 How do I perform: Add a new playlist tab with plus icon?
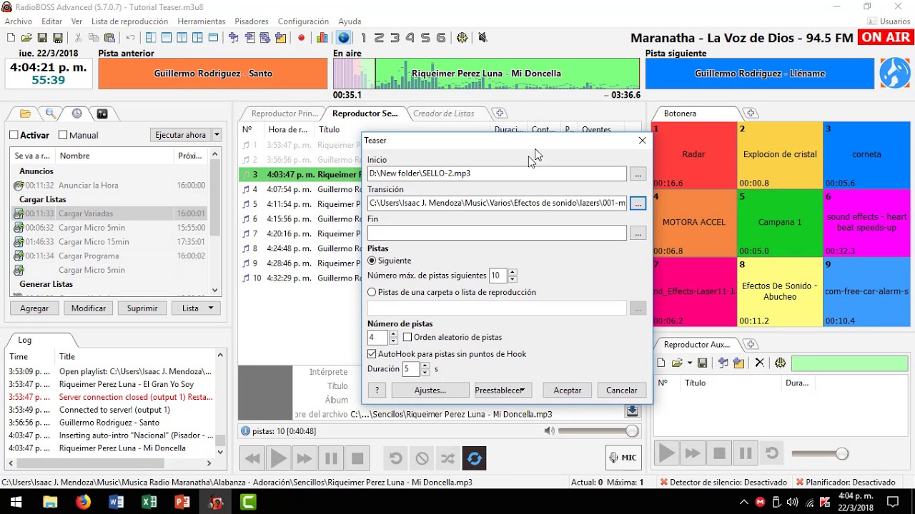click(500, 114)
